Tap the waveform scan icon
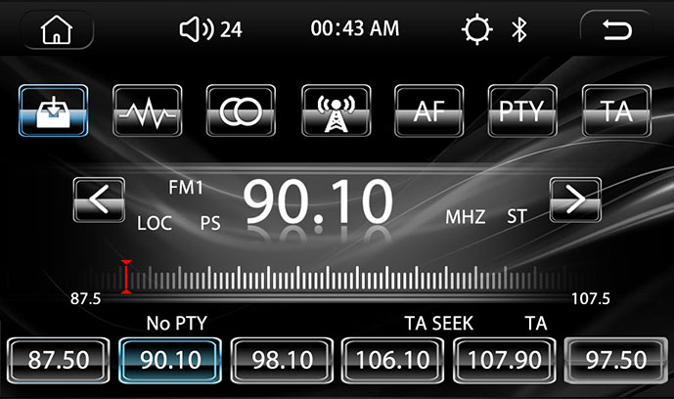 tap(147, 111)
